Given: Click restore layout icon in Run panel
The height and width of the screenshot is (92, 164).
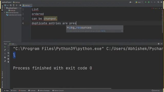Looking at the screenshot, I should tap(5, 57).
